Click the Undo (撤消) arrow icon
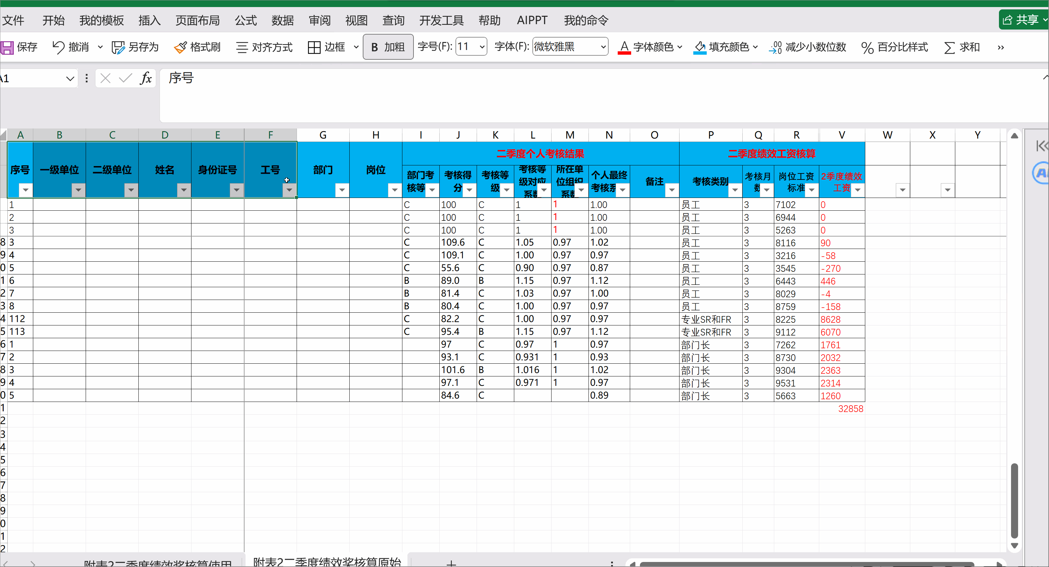This screenshot has height=567, width=1049. point(58,47)
